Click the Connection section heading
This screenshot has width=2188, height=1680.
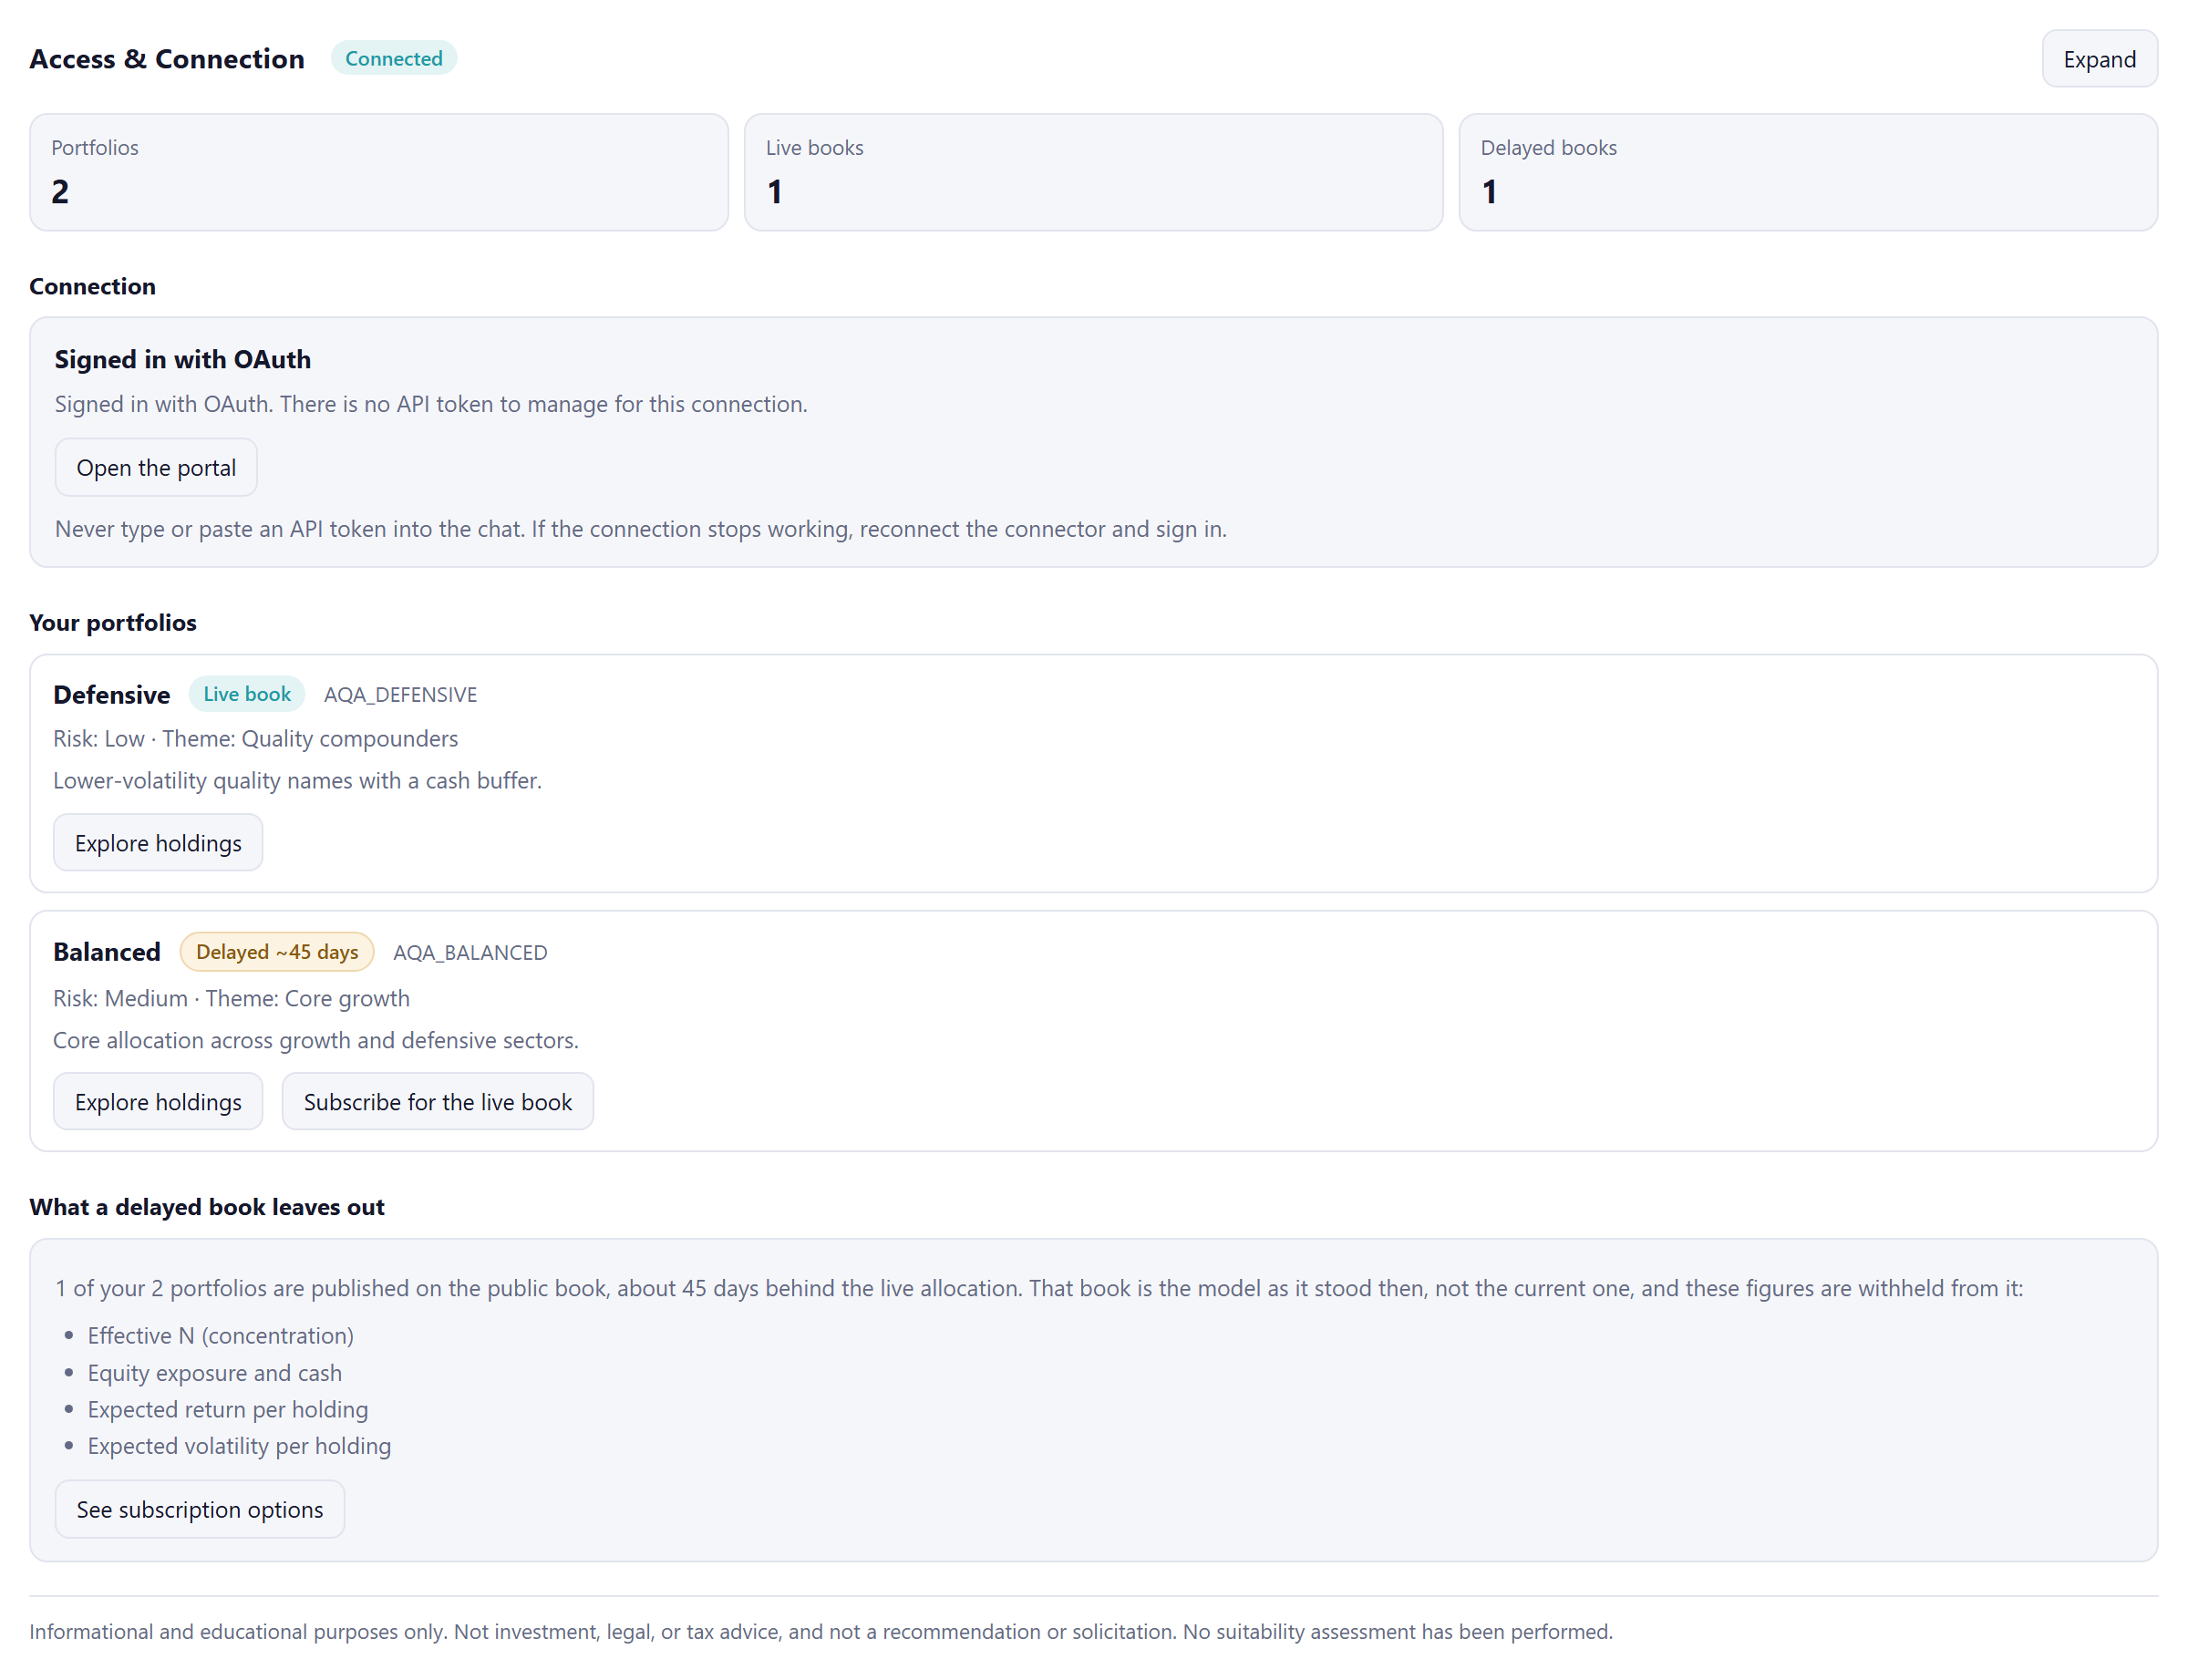pyautogui.click(x=93, y=286)
